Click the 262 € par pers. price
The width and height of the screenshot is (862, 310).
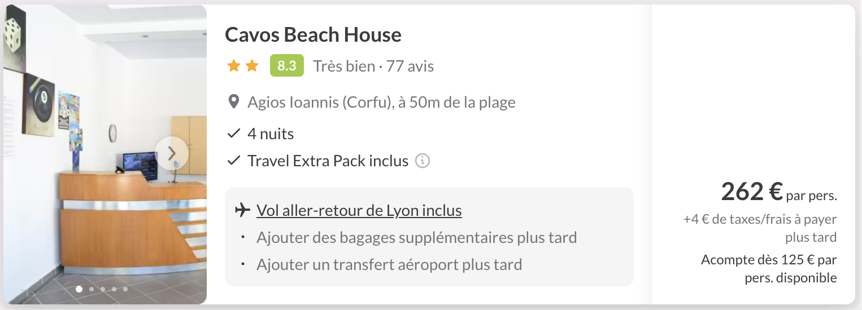(779, 192)
